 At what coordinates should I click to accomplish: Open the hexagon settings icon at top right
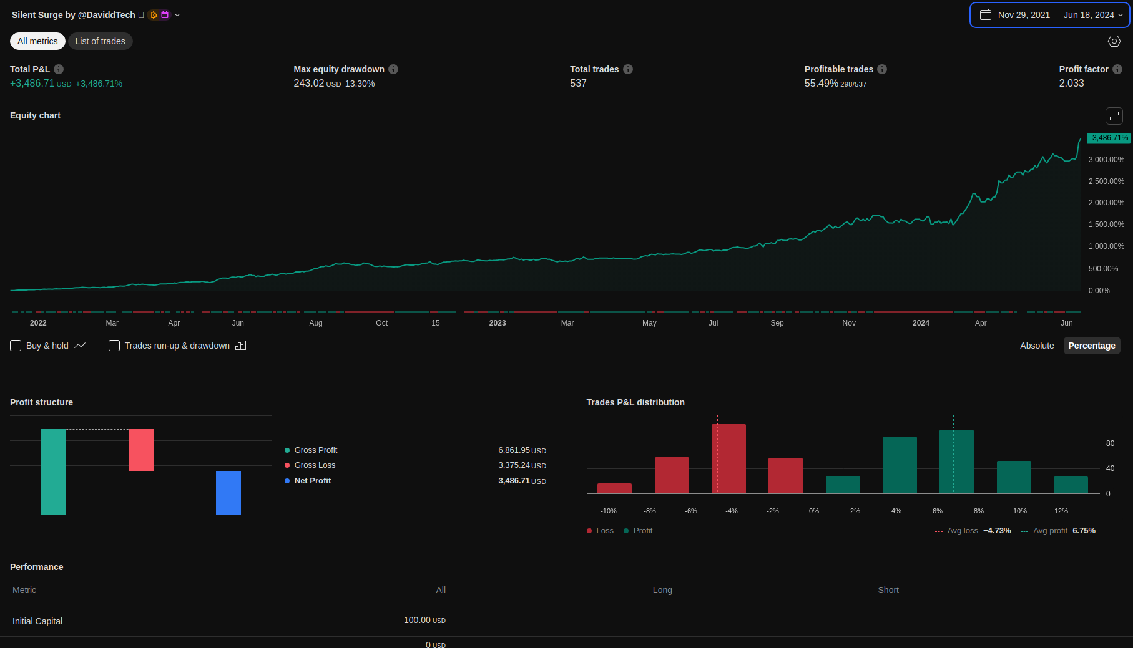click(x=1114, y=41)
